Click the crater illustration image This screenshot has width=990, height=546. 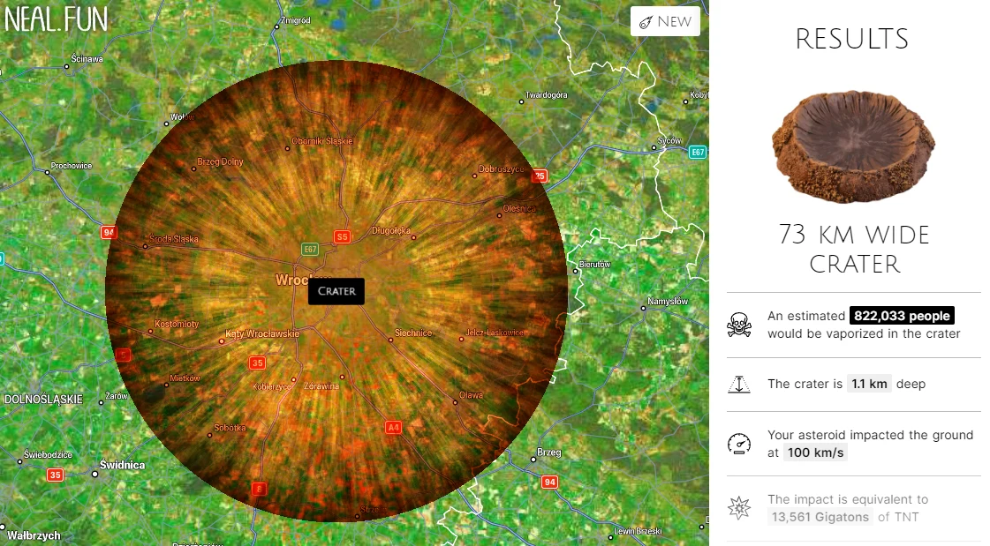pyautogui.click(x=853, y=146)
